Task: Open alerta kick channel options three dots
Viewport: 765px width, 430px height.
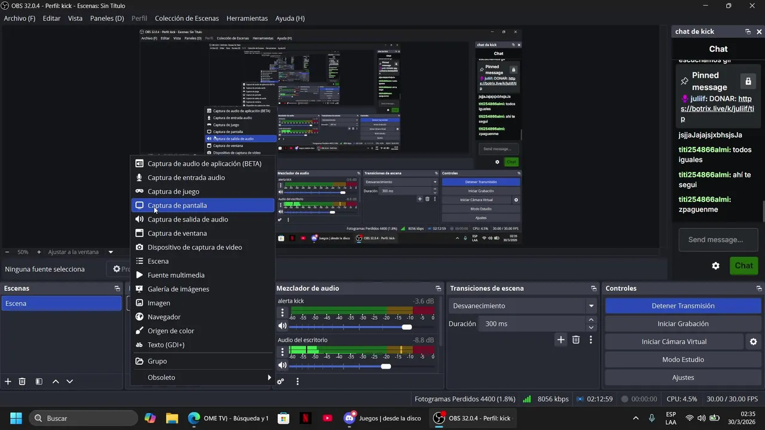Action: pos(283,313)
